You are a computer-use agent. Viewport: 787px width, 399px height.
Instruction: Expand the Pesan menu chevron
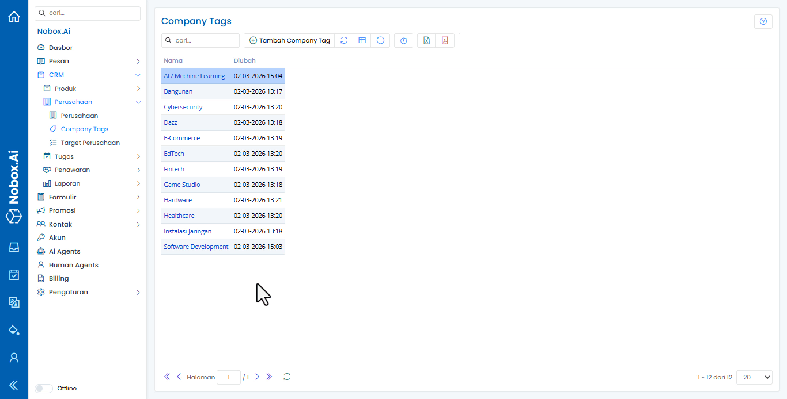tap(138, 61)
